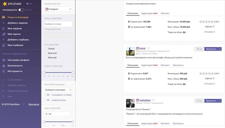Open С чего начать link
225x128 pixels.
[x=15, y=80]
